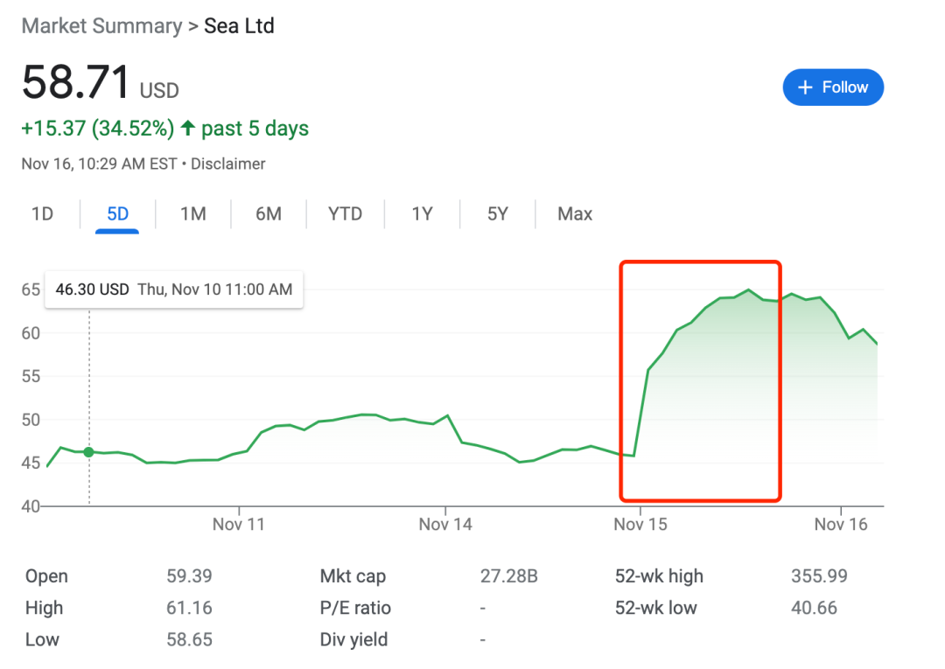Click the '46.30 USD' chart tooltip
The image size is (945, 669).
173,289
